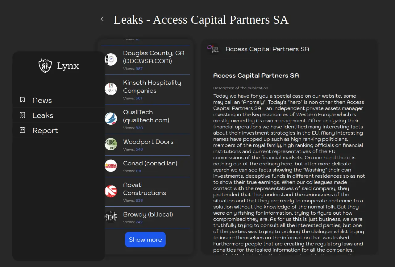
Task: Open the Browdy (bl.local) leak entry
Action: pyautogui.click(x=148, y=214)
